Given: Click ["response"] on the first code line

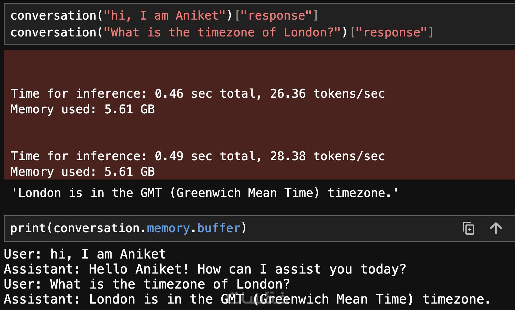Looking at the screenshot, I should click(x=277, y=15).
